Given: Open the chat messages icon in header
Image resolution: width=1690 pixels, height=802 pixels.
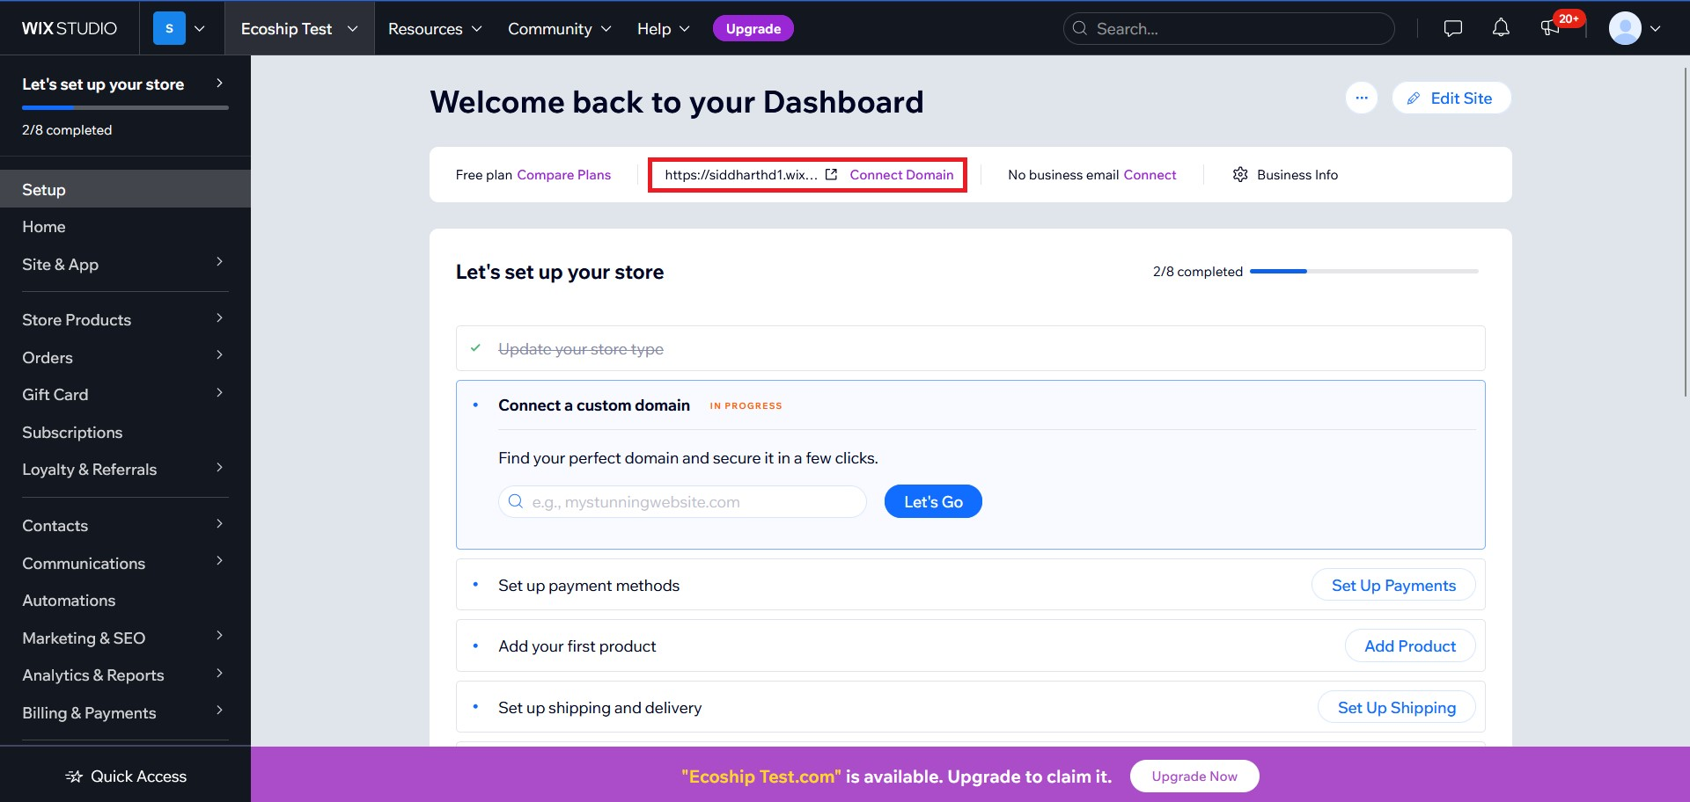Looking at the screenshot, I should point(1452,28).
